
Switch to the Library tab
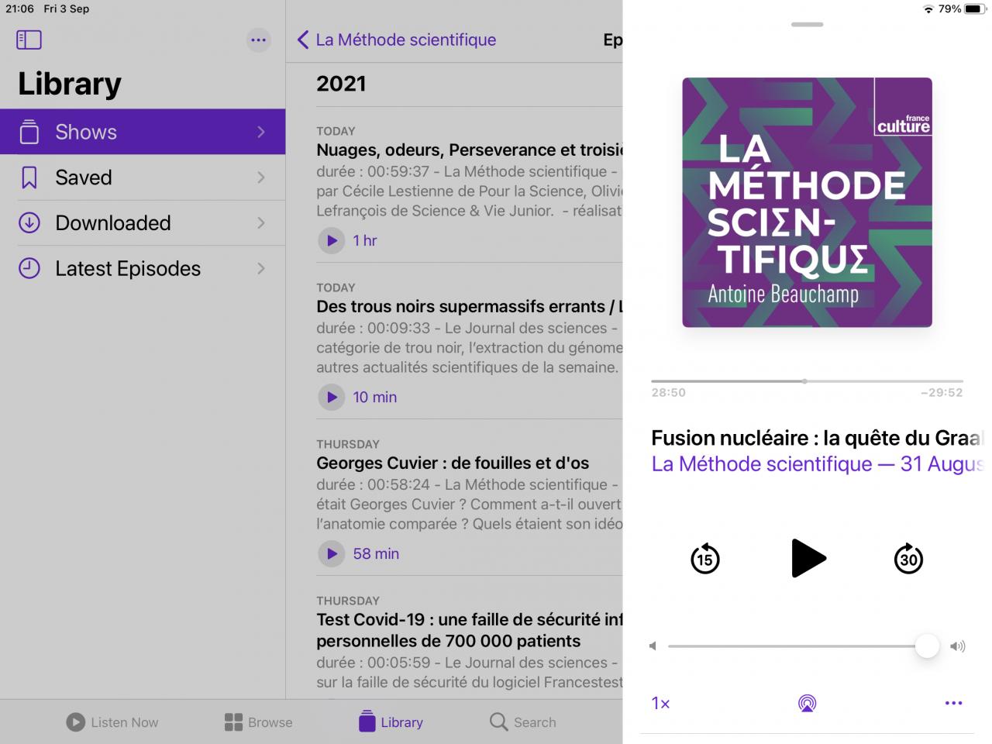pyautogui.click(x=391, y=722)
